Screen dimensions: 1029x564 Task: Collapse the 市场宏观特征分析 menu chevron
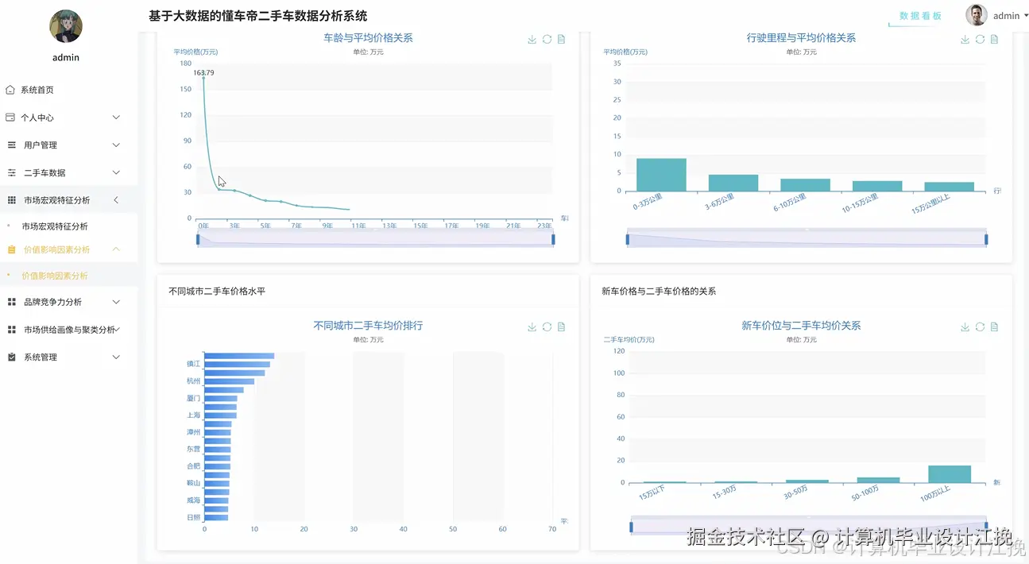pyautogui.click(x=116, y=200)
